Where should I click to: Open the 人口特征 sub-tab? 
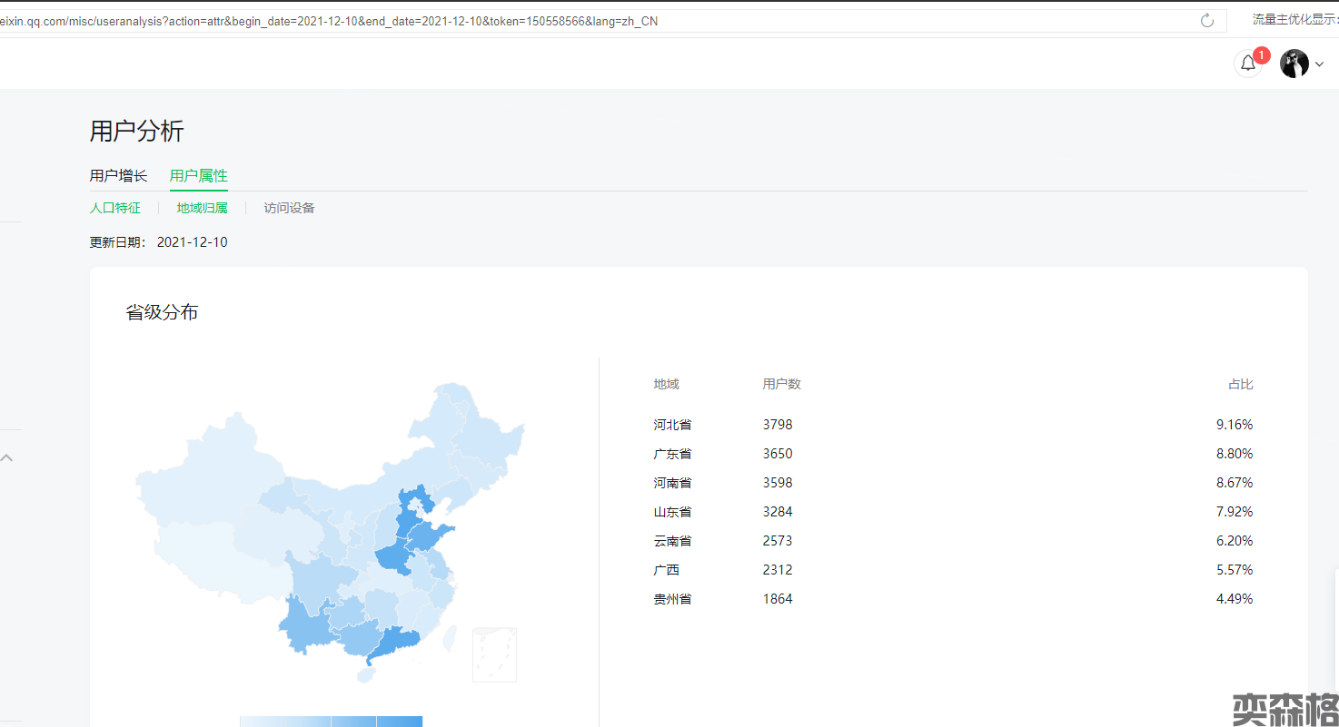pos(114,208)
